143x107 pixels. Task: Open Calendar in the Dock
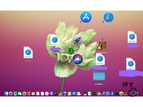33,94
